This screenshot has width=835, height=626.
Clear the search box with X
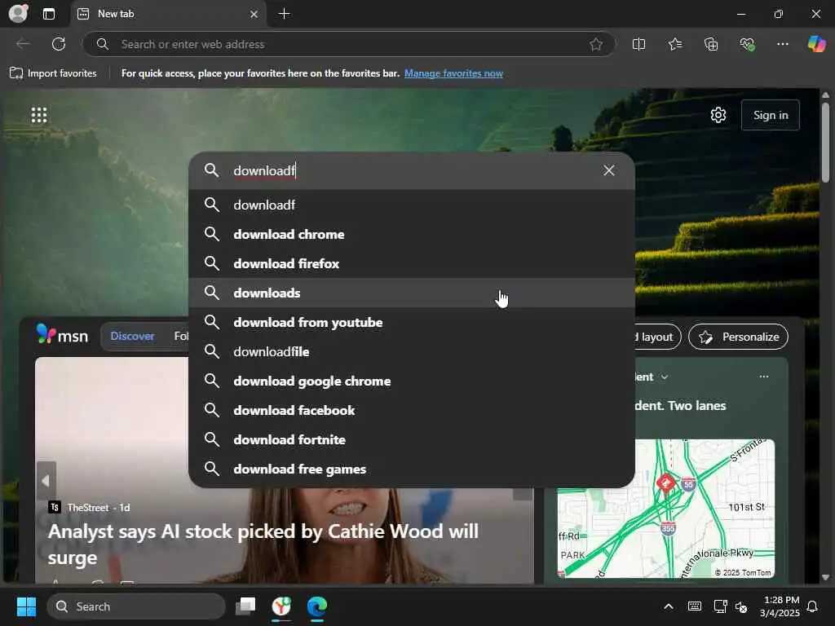coord(608,170)
